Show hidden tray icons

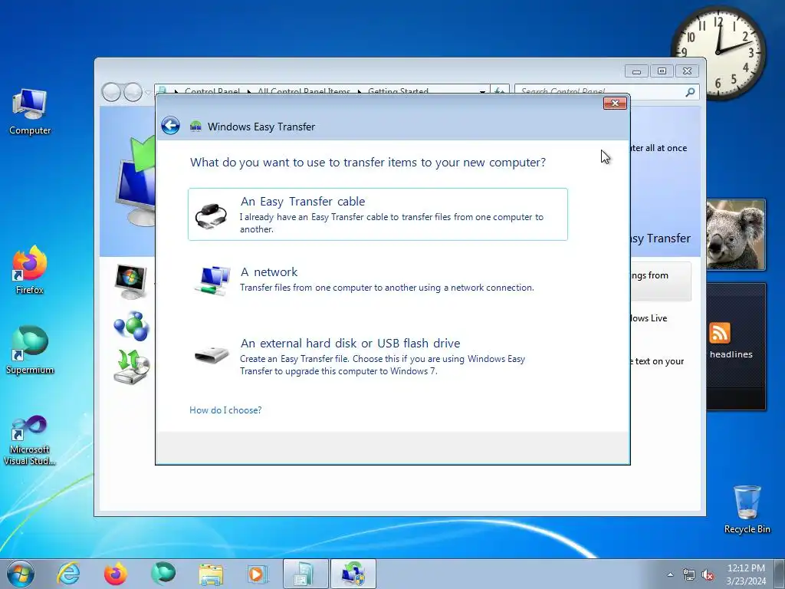(670, 574)
